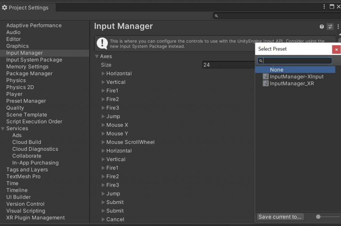Open Physics 2D settings

(x=20, y=87)
